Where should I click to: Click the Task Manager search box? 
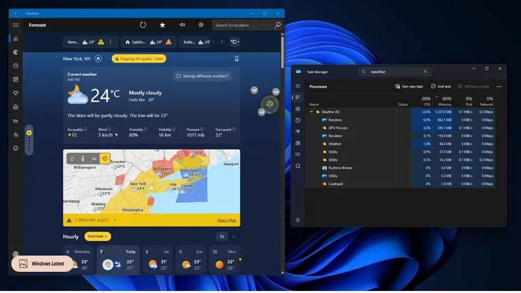[x=394, y=72]
